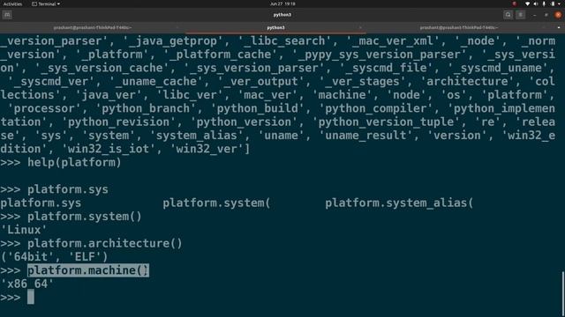Open the clock and calendar panel
The image size is (565, 317).
pyautogui.click(x=282, y=4)
